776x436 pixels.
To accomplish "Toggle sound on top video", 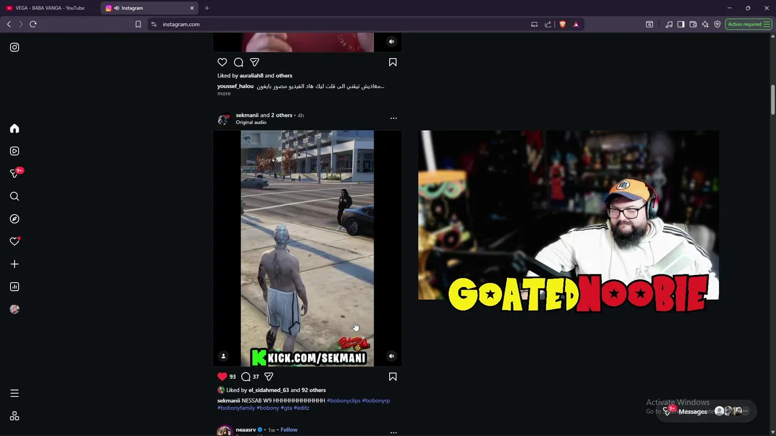I will 392,42.
